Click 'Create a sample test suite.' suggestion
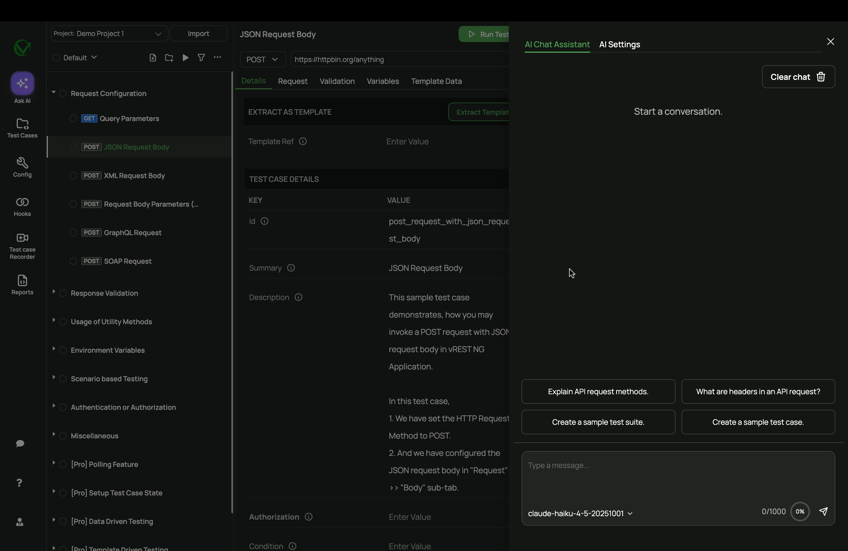The height and width of the screenshot is (551, 848). coord(598,422)
